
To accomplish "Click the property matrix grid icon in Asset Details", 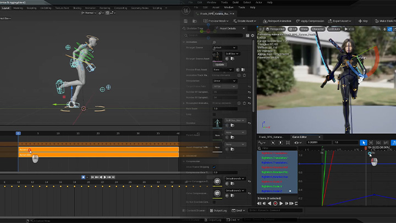I will [248, 35].
